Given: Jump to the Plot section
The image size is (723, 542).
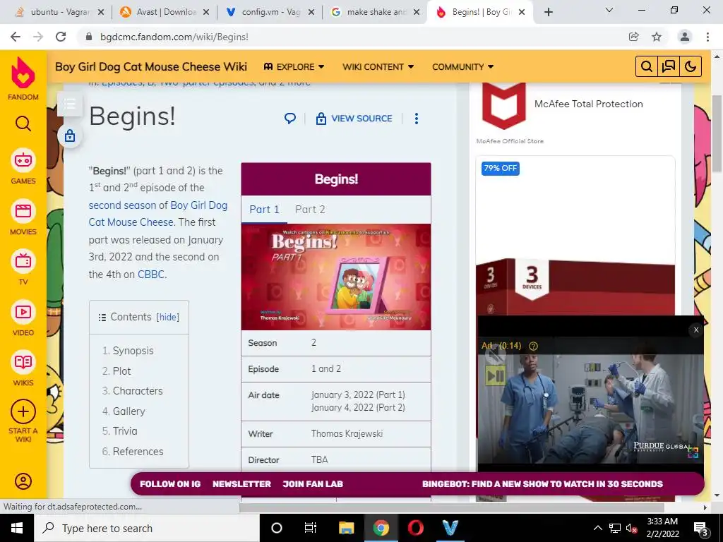Looking at the screenshot, I should 121,371.
